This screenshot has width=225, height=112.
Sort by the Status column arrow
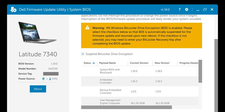pos(94,63)
